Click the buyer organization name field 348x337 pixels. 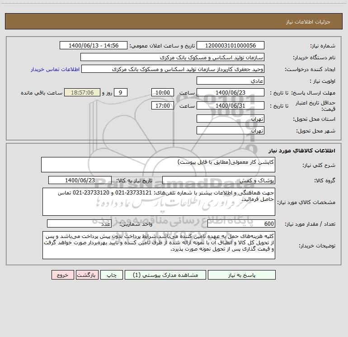click(x=172, y=57)
